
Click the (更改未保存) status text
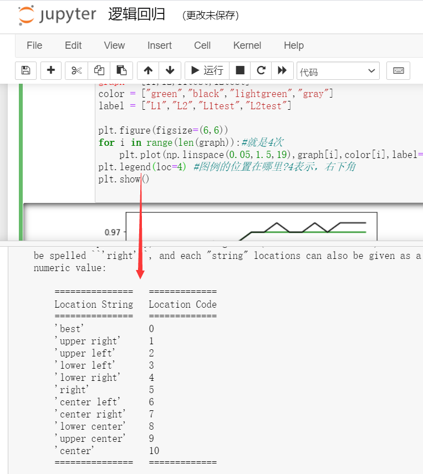[211, 15]
